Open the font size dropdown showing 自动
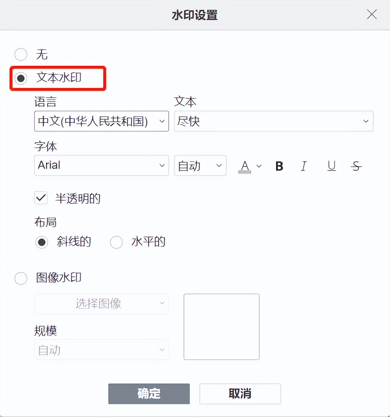The width and height of the screenshot is (390, 417). (200, 165)
